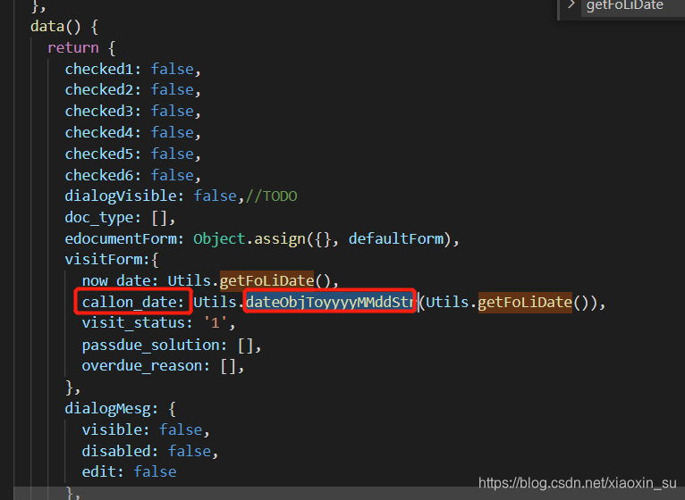Click the 'edit' property
685x500 pixels.
(98, 472)
